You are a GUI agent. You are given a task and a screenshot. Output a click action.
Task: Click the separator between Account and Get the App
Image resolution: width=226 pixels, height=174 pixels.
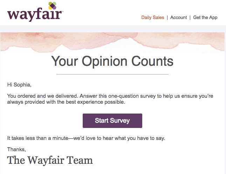pyautogui.click(x=190, y=18)
